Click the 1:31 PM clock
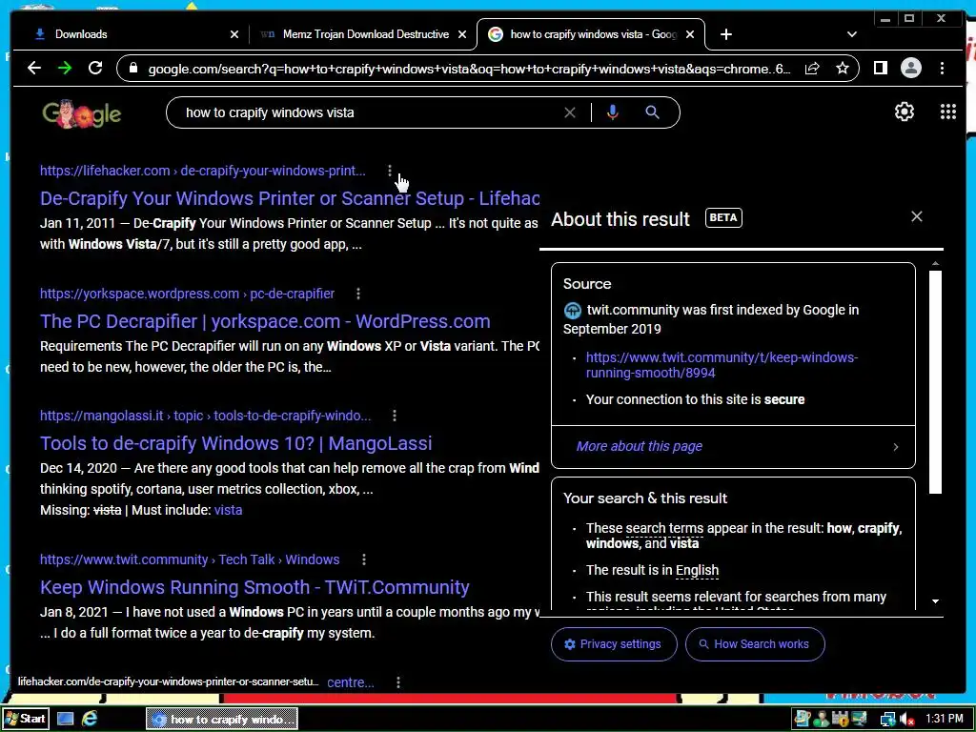The height and width of the screenshot is (732, 976). coord(944,719)
